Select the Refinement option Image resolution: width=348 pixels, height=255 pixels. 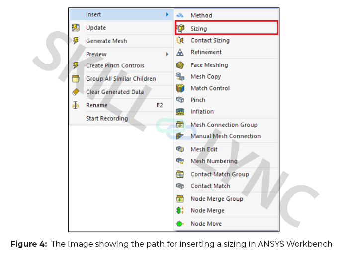[226, 52]
